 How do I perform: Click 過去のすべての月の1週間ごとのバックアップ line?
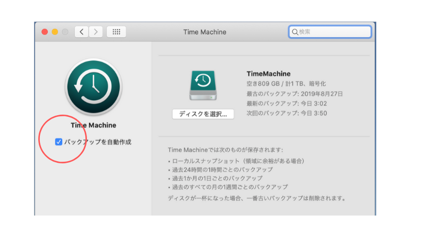[x=228, y=187]
